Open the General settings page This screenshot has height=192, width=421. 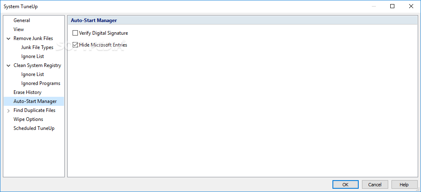tap(22, 20)
